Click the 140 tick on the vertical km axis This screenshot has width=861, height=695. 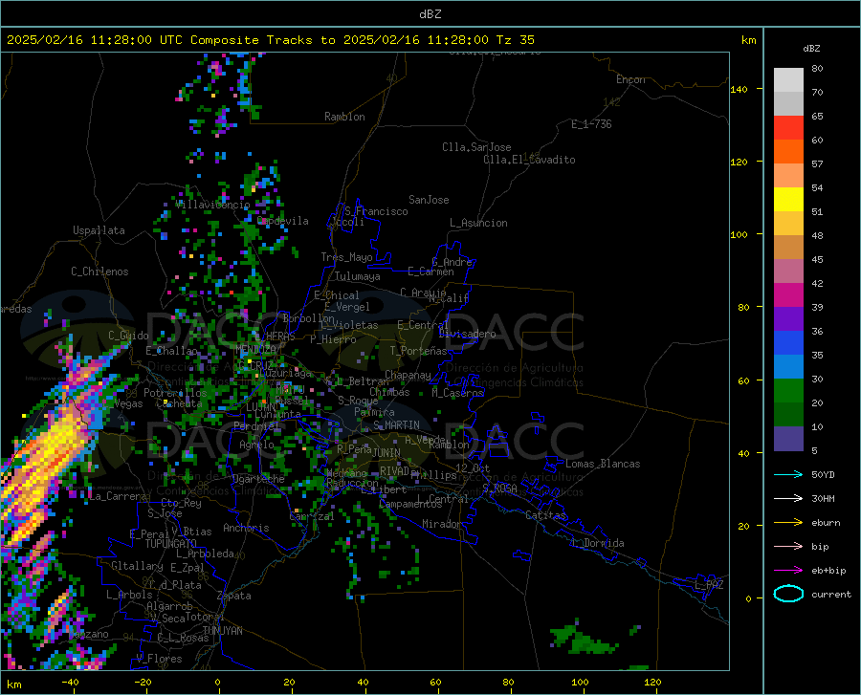coord(739,89)
